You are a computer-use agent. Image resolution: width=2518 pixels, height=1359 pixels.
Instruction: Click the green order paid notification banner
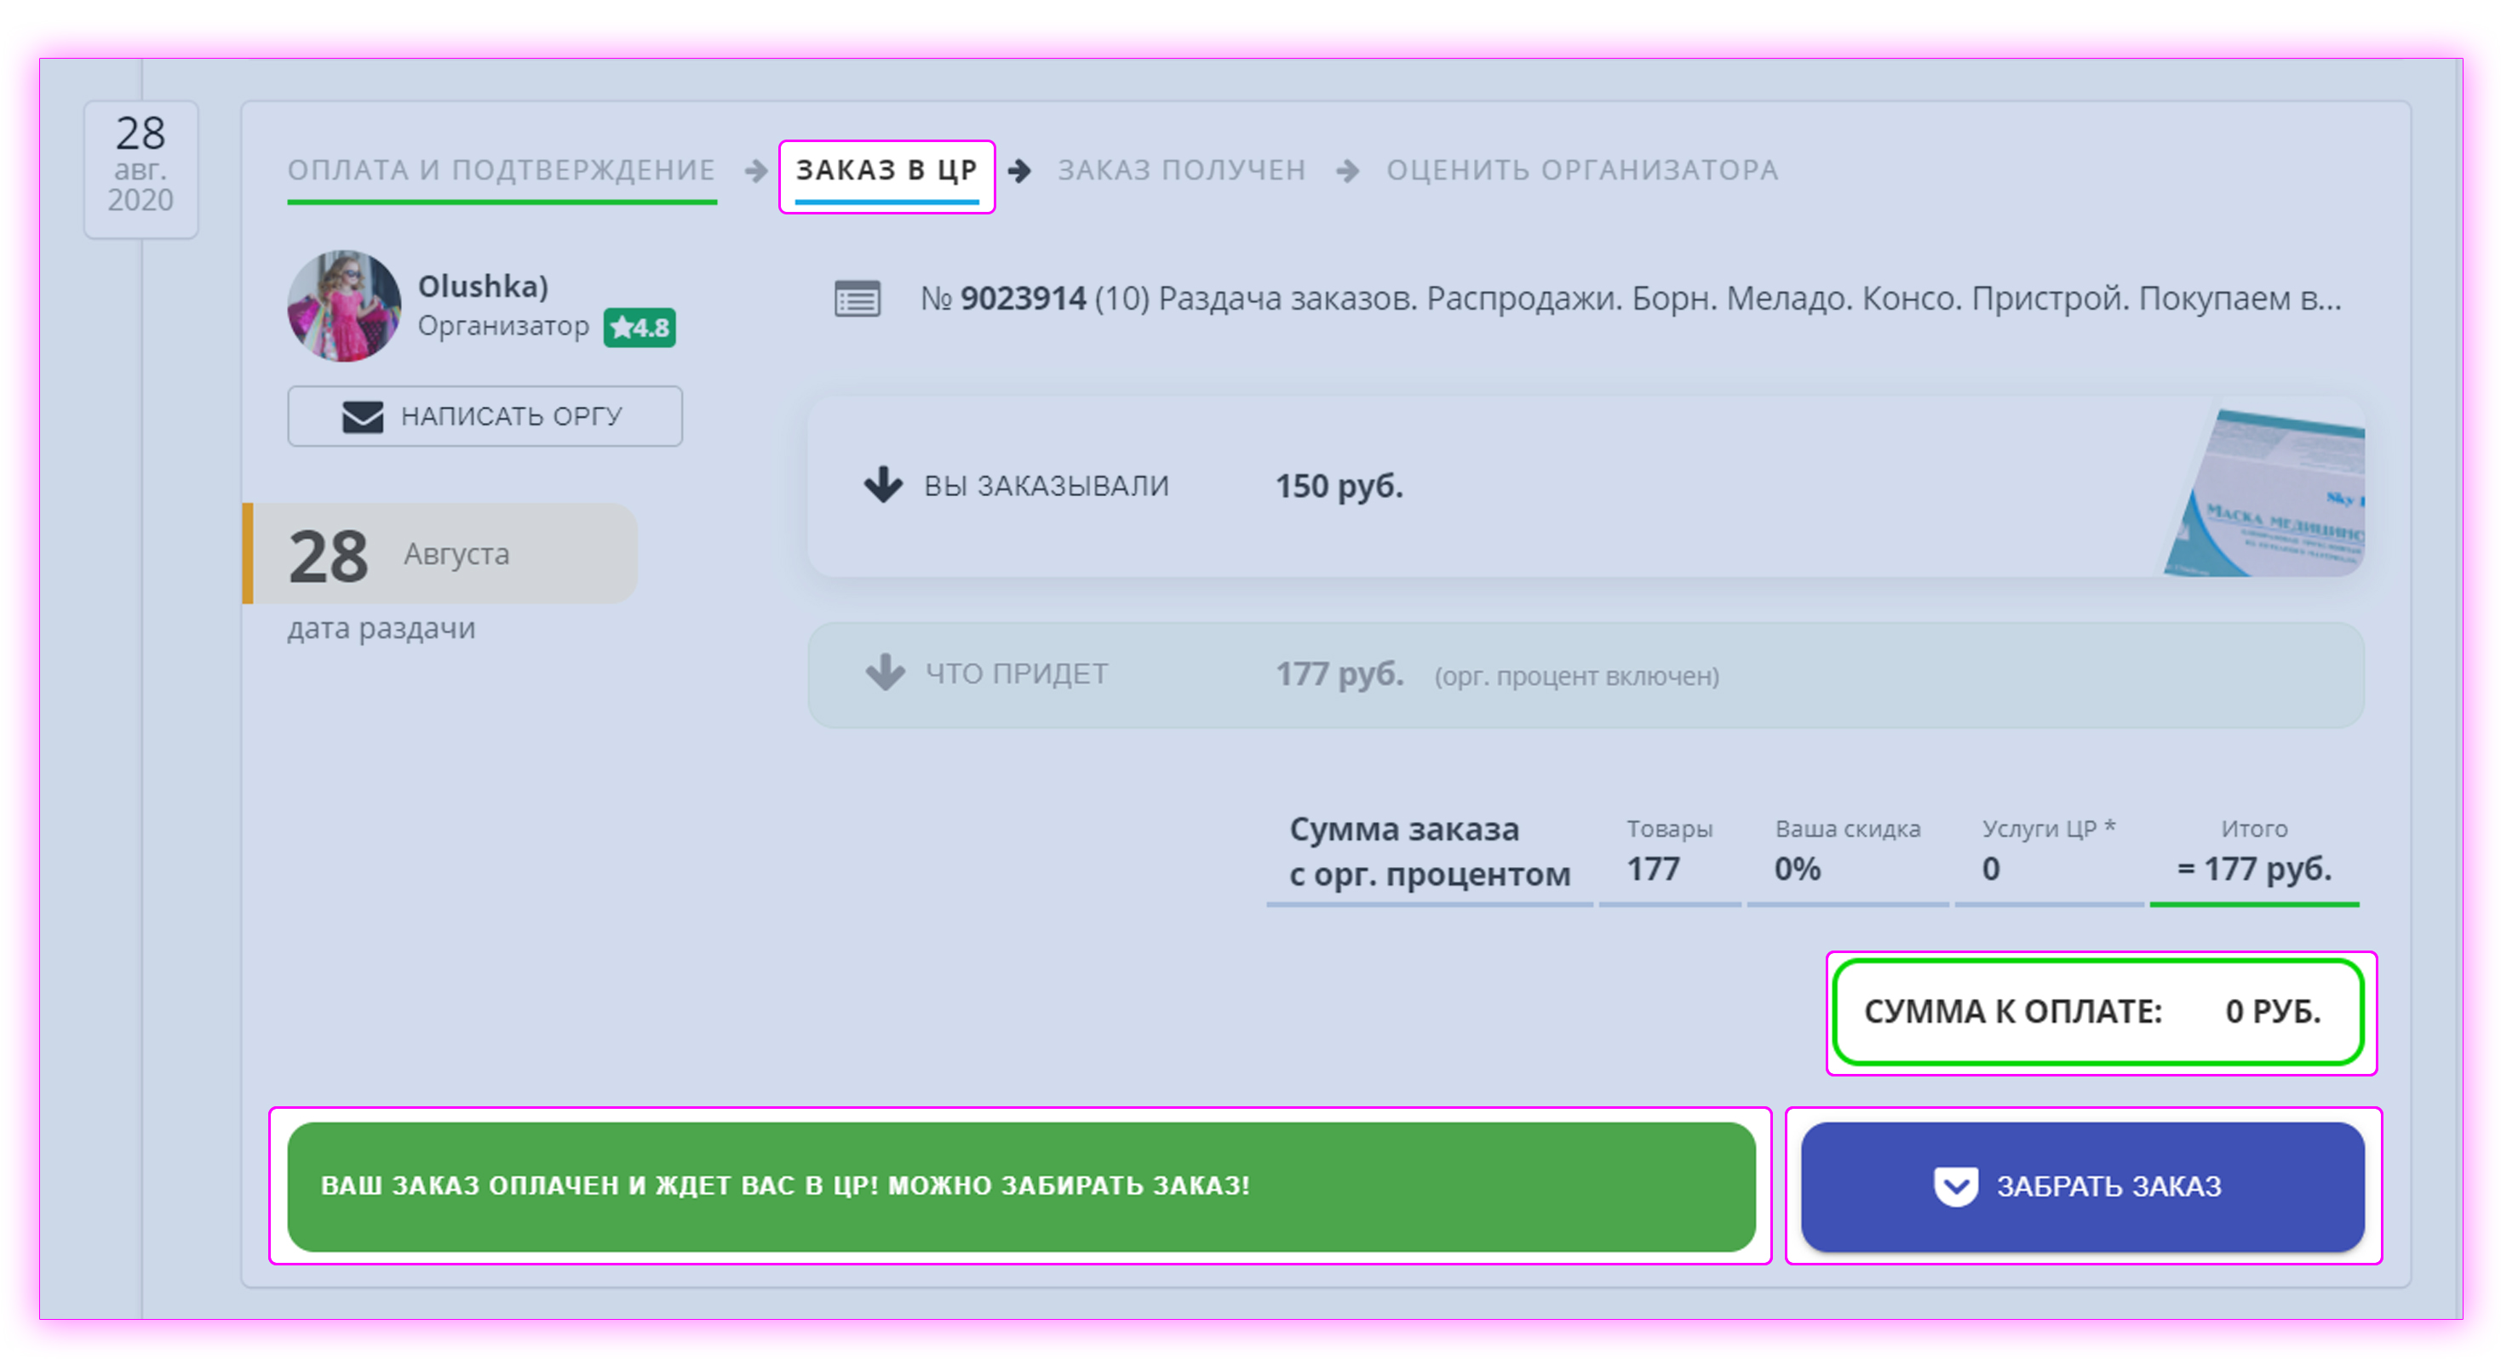tap(1020, 1187)
